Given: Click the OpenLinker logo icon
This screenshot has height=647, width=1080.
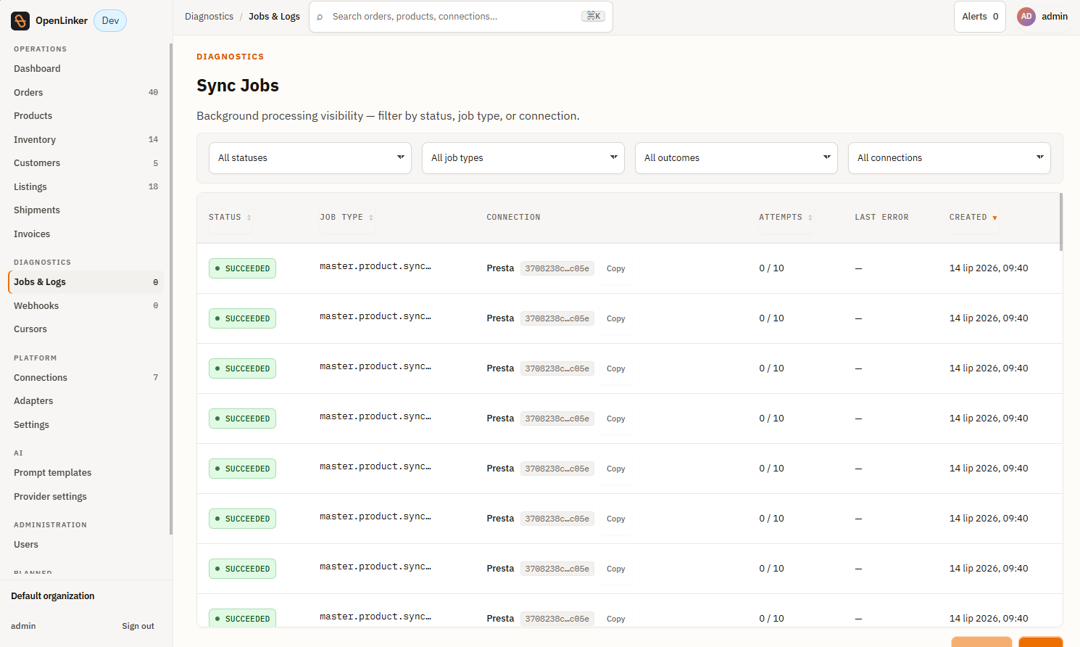Looking at the screenshot, I should point(20,20).
